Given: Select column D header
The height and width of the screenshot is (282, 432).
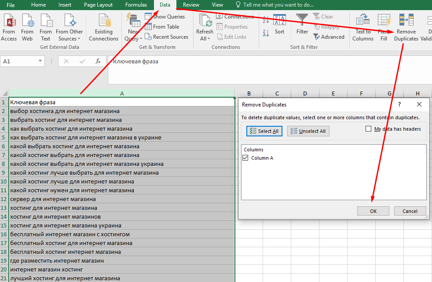Looking at the screenshot, I should click(305, 93).
